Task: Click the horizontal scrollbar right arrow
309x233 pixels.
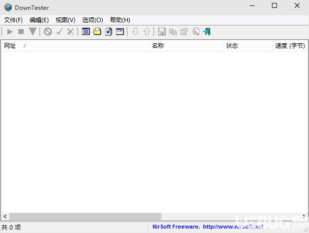Action: tap(304, 216)
